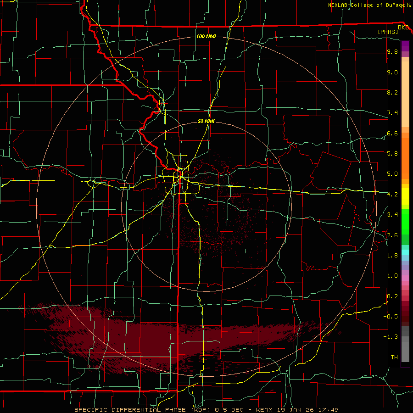Click the 5.0 scale value
Viewport: 413px width, 413px height.
(392, 174)
